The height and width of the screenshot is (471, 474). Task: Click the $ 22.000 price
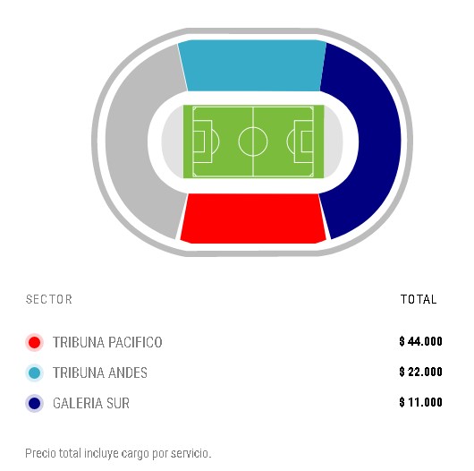[420, 372]
